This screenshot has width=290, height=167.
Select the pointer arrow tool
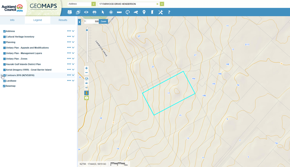click(x=103, y=12)
